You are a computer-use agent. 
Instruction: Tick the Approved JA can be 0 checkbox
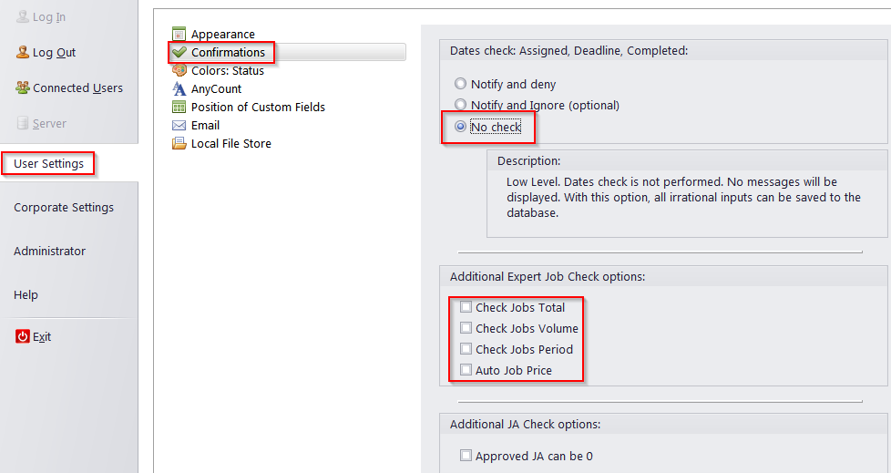click(x=466, y=456)
